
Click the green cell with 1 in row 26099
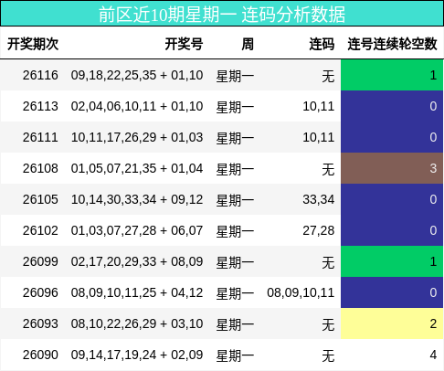coord(392,261)
